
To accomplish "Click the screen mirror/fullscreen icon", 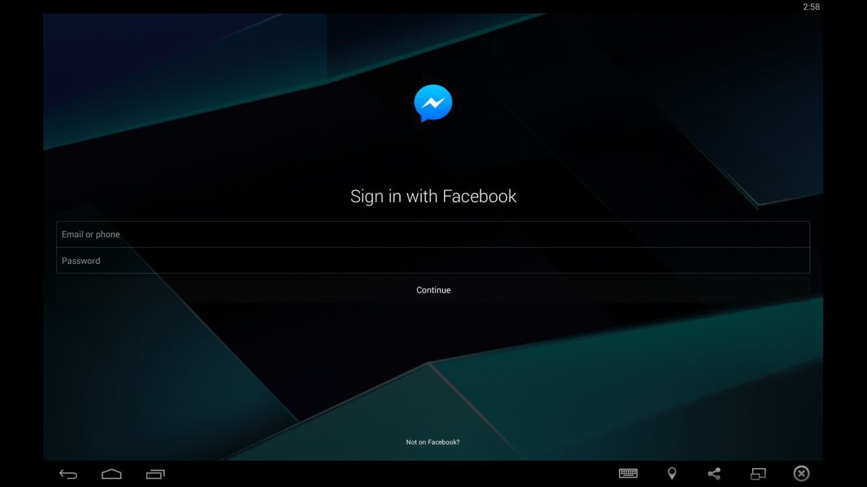I will click(x=758, y=473).
